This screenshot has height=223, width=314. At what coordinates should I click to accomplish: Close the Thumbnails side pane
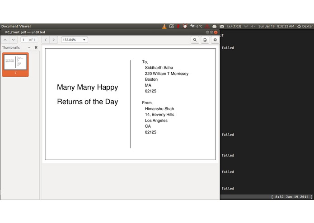tap(36, 47)
